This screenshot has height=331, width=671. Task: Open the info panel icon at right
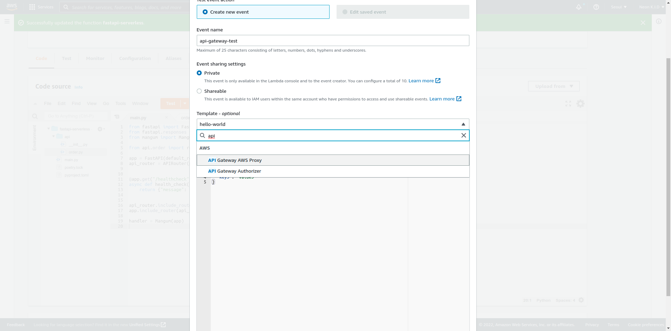tap(659, 21)
